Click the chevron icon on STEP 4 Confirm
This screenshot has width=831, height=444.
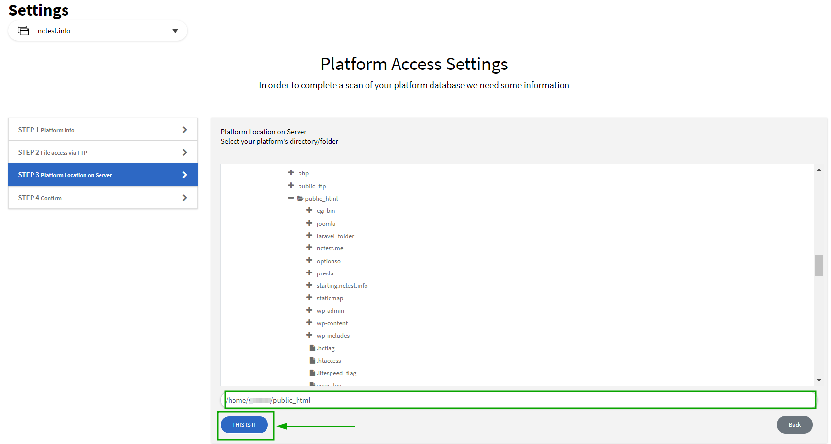point(185,198)
